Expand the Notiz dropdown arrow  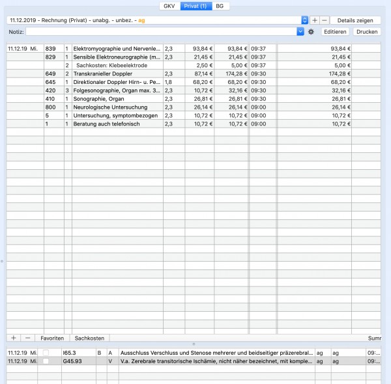click(x=300, y=32)
